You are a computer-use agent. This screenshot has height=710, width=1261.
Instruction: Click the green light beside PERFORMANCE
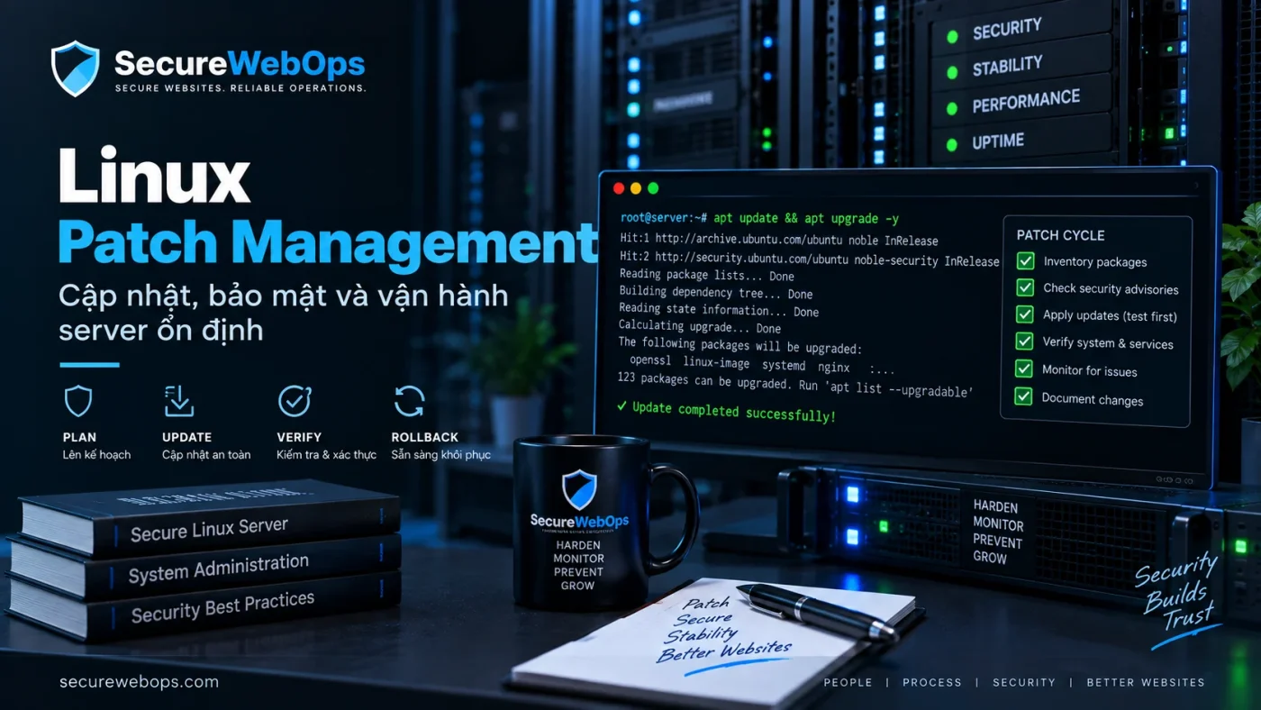(x=951, y=108)
